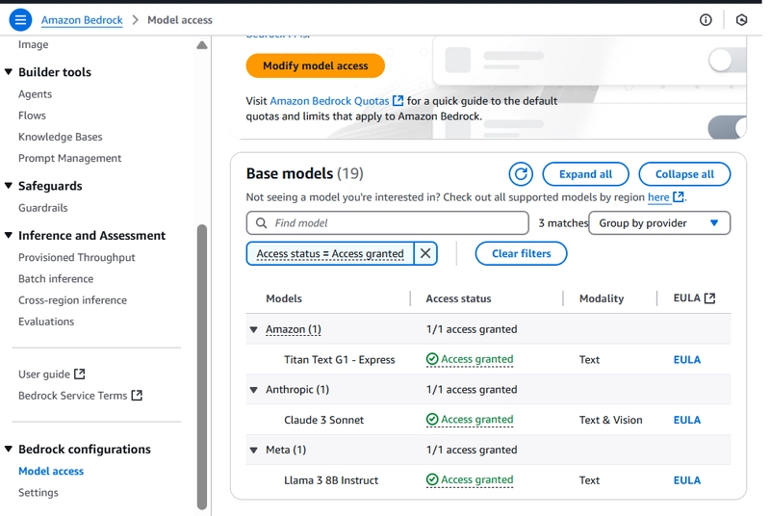Open Bedrock Service Terms link

[73, 396]
